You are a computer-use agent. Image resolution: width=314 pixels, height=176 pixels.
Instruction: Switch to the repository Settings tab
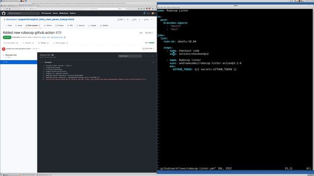pos(104,25)
